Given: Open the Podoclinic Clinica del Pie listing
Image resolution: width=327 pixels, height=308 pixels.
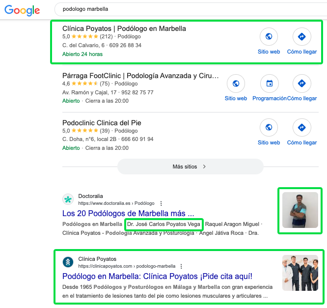Looking at the screenshot, I should point(102,123).
